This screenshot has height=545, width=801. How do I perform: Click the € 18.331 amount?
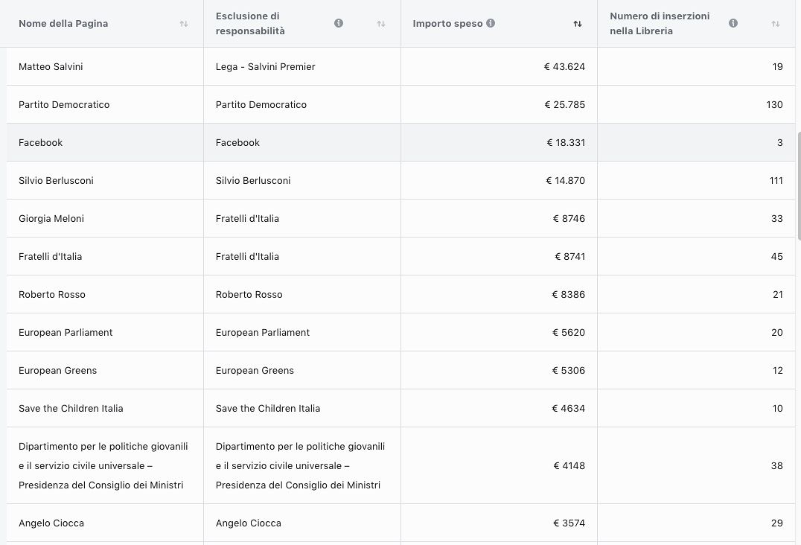pyautogui.click(x=566, y=142)
